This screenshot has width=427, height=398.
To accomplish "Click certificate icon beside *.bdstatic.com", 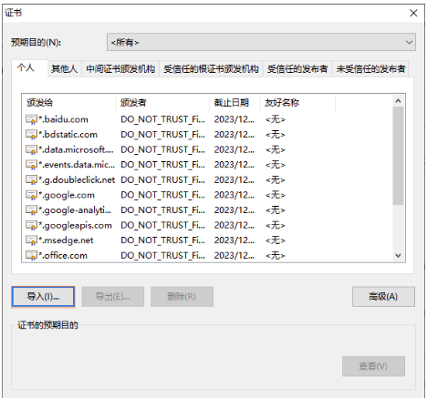I will (x=31, y=135).
